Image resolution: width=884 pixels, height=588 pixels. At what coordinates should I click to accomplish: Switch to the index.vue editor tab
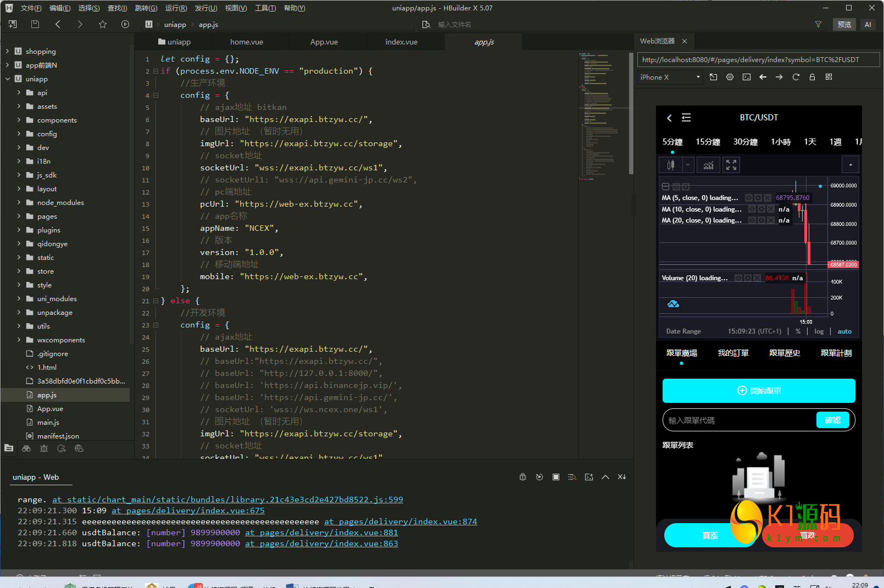(x=402, y=42)
